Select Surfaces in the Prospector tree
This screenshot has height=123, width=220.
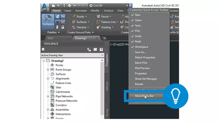(60, 74)
